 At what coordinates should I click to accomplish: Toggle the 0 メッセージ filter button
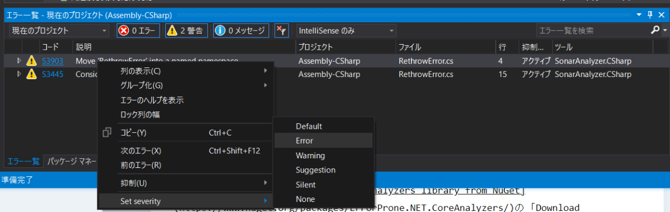[x=241, y=31]
